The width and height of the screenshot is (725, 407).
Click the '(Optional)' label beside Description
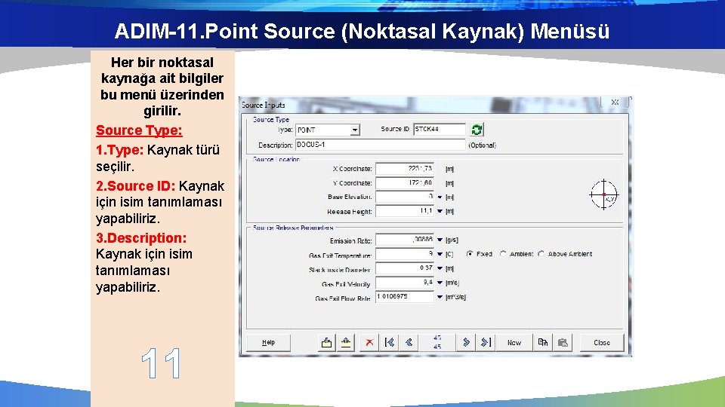point(483,145)
